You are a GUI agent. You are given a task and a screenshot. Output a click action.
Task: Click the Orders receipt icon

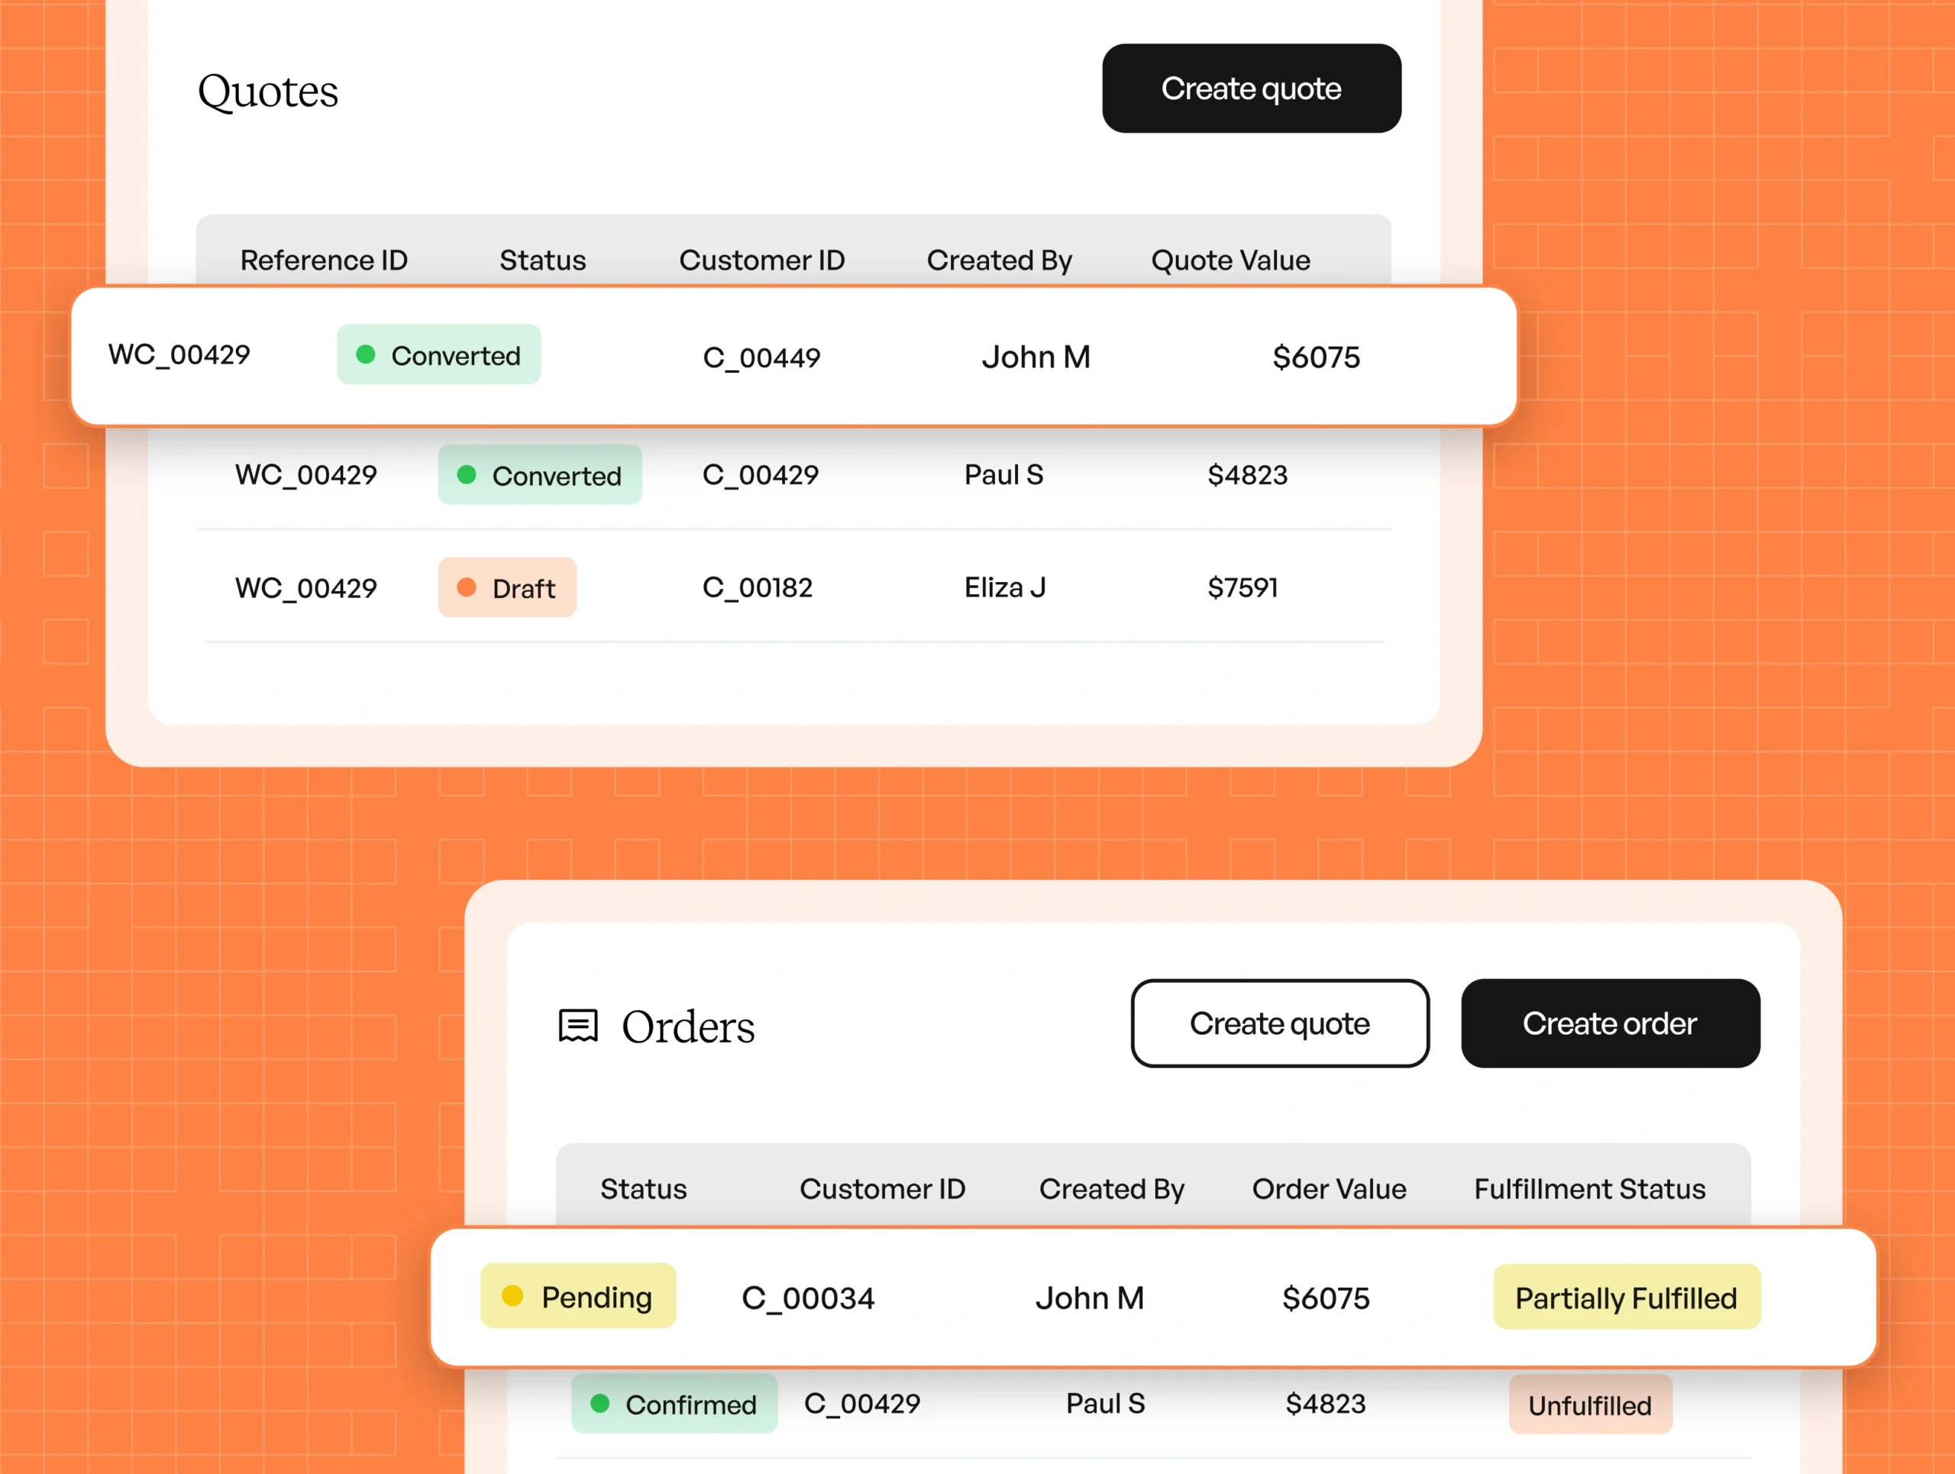click(578, 1026)
